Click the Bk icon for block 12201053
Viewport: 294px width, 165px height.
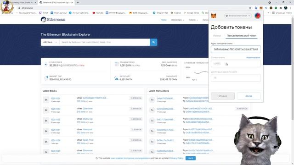[46, 110]
